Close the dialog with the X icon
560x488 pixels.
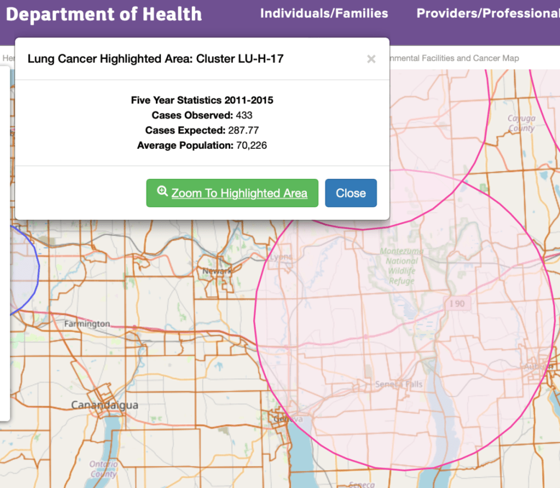pyautogui.click(x=371, y=59)
